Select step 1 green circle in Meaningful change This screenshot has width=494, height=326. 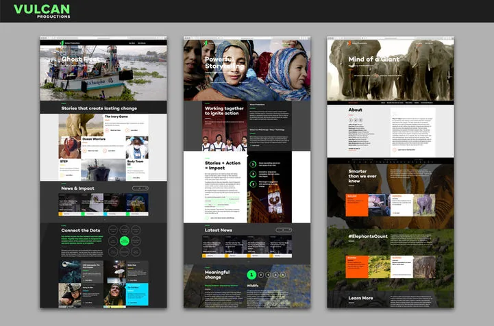[x=251, y=275]
